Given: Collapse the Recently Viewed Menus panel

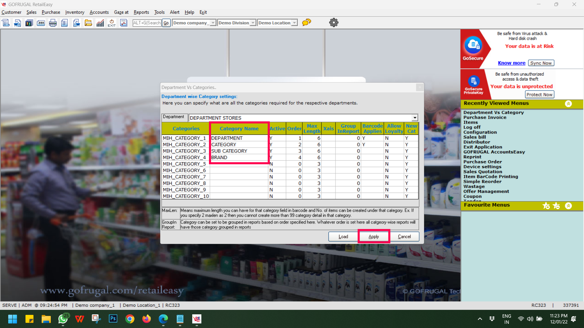Looking at the screenshot, I should (568, 104).
